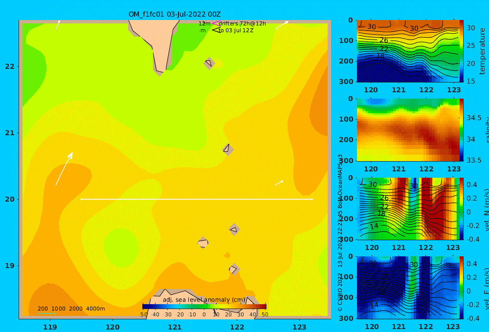Image resolution: width=489 pixels, height=332 pixels.
Task: Click the island marker at 122E just south of 20N
Action: 234,229
